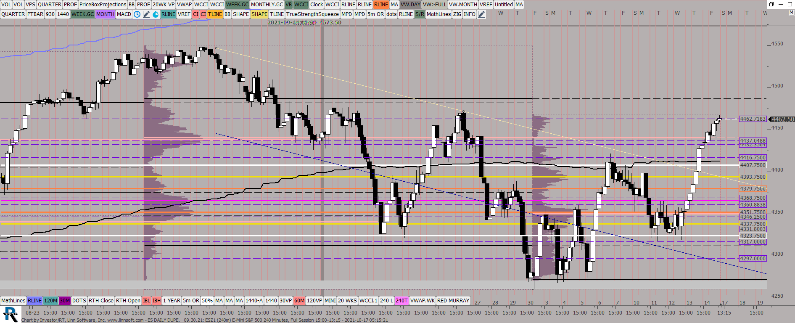The width and height of the screenshot is (795, 323).
Task: Click the RTH Open button
Action: [128, 301]
